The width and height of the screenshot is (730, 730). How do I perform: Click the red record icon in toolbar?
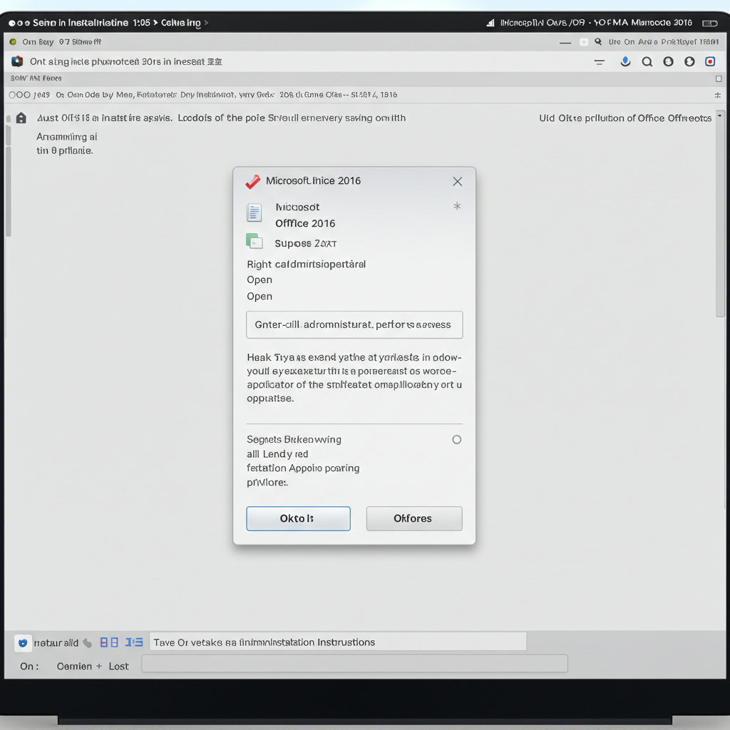coord(710,61)
